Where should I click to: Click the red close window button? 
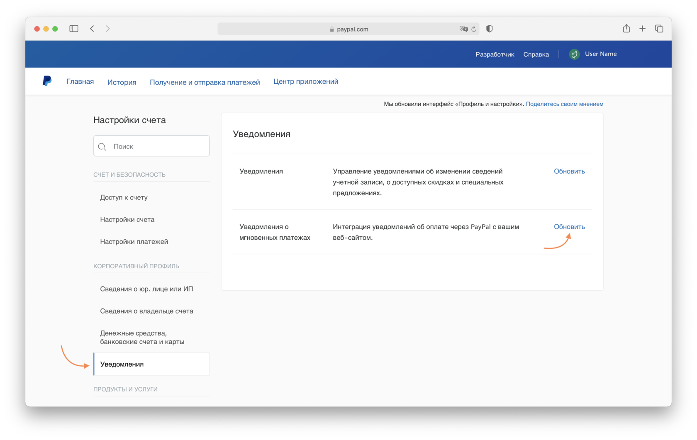pyautogui.click(x=37, y=29)
